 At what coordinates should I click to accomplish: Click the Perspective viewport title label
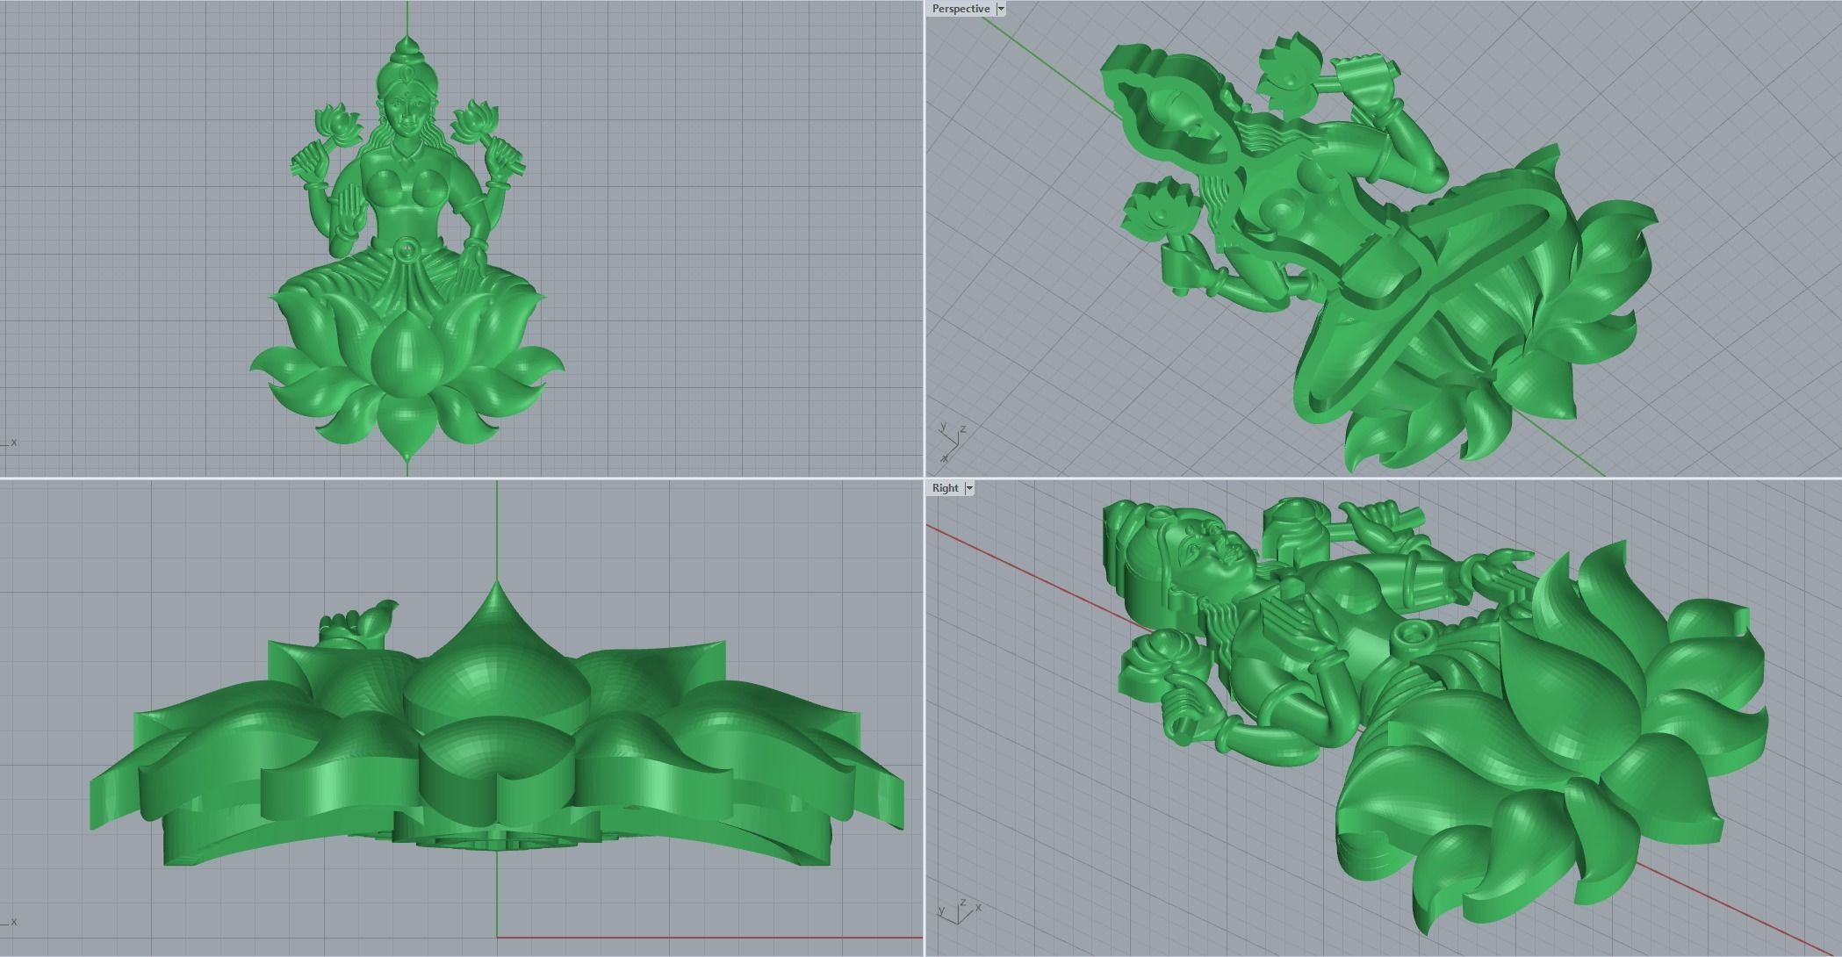click(x=961, y=9)
